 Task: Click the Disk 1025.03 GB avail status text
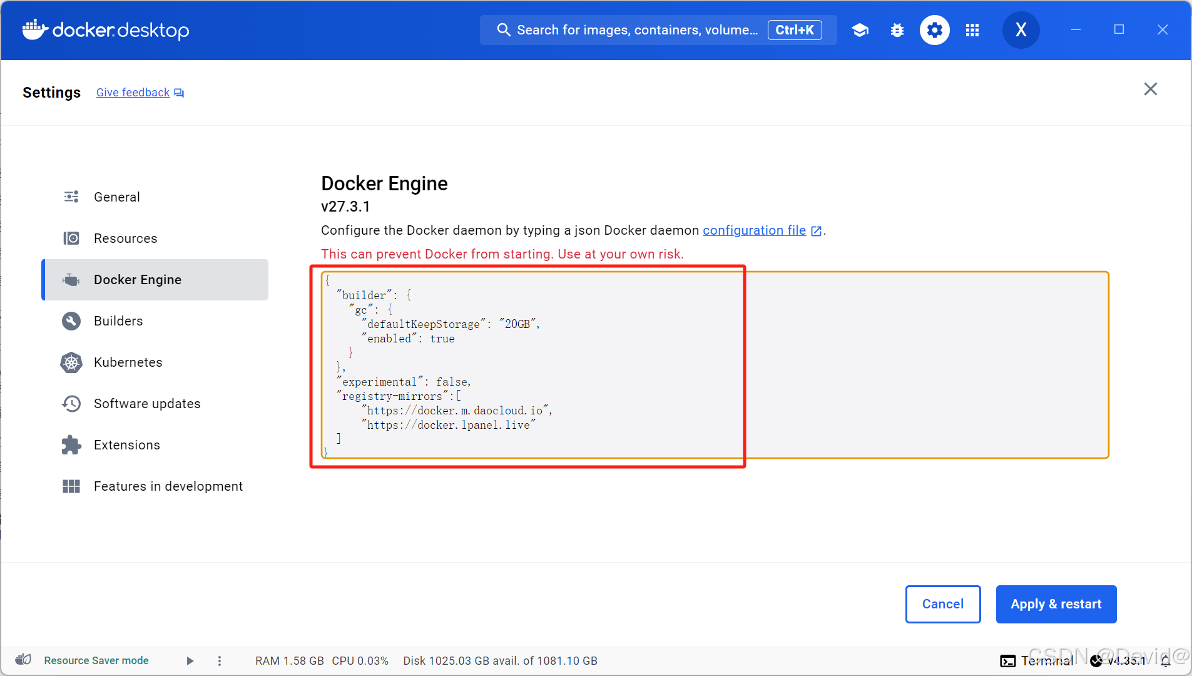[x=500, y=661]
